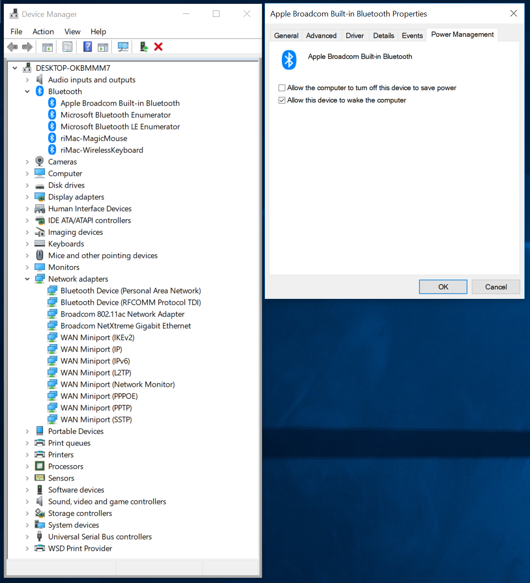Switch to the Driver tab
The width and height of the screenshot is (530, 583).
point(355,36)
